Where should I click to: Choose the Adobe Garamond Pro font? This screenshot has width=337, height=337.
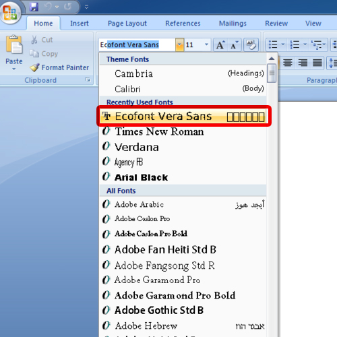pyautogui.click(x=183, y=280)
